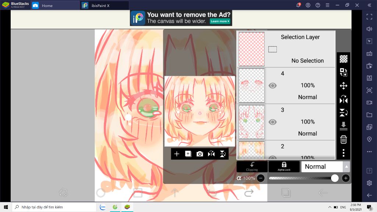Open BlueStacks account icon
Image resolution: width=377 pixels, height=212 pixels.
click(x=308, y=5)
